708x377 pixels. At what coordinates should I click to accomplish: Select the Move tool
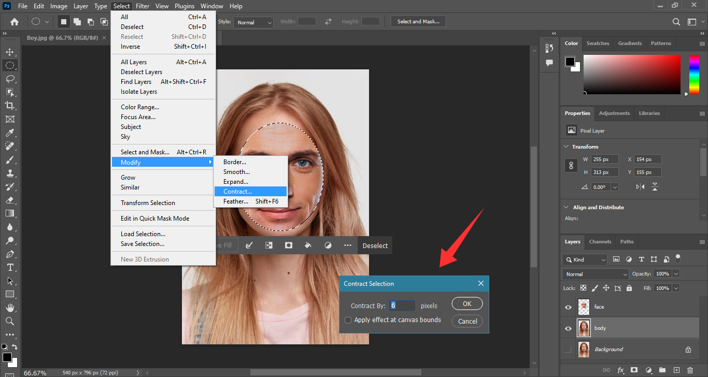point(10,52)
